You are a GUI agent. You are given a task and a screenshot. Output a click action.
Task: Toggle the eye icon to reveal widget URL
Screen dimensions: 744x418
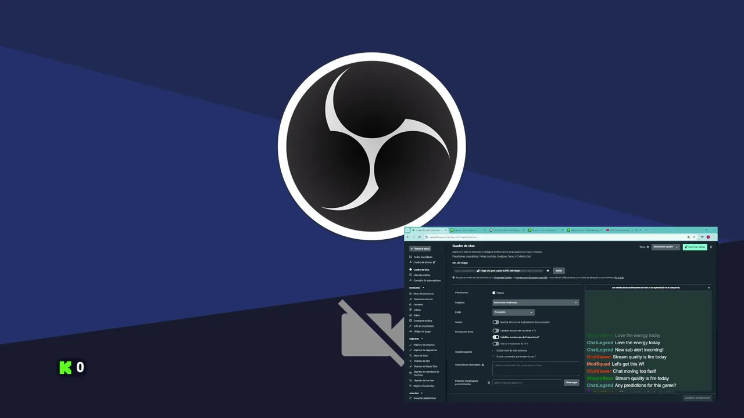click(x=548, y=271)
